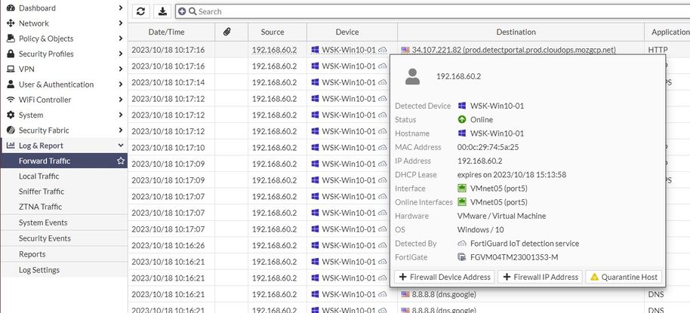Click the Firewall IP Address button
Screen dimensions: 690x313
(x=540, y=277)
